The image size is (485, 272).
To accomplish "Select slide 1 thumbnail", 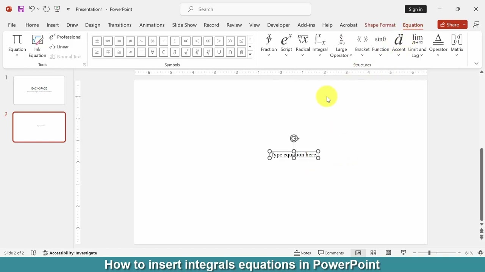I will coord(39,90).
